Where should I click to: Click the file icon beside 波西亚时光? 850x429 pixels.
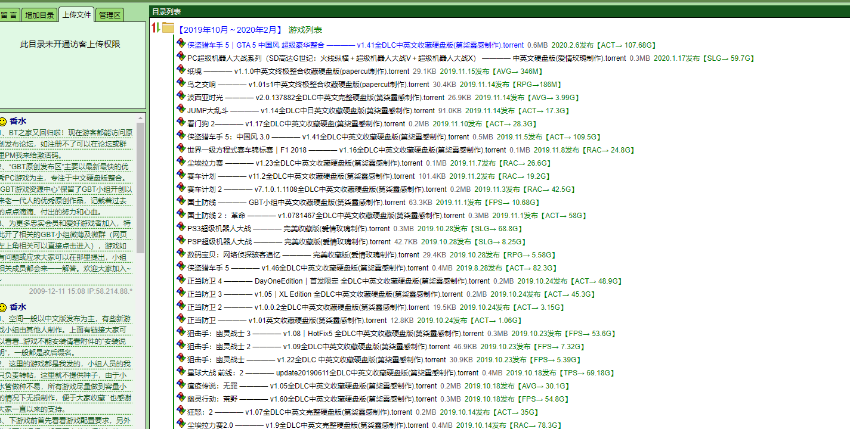pyautogui.click(x=181, y=97)
